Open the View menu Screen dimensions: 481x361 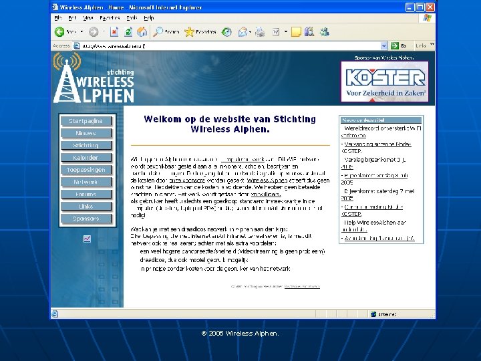pyautogui.click(x=88, y=18)
